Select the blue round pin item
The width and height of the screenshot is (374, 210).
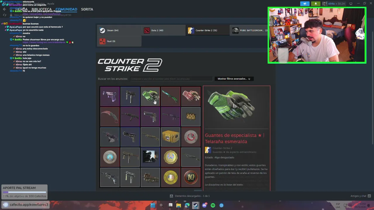[x=110, y=157]
